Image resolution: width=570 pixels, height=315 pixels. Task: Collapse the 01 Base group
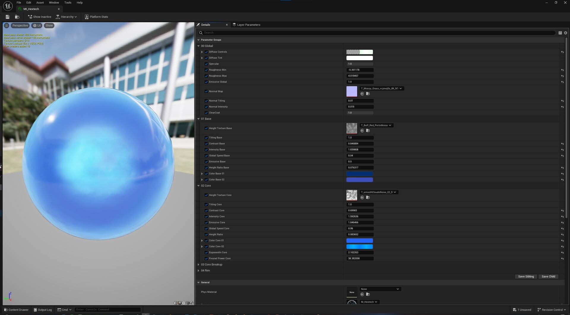coord(199,119)
